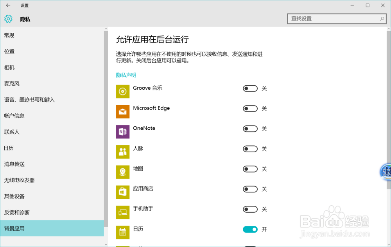
Task: Click inside the 查找设置 search box
Action: click(336, 18)
